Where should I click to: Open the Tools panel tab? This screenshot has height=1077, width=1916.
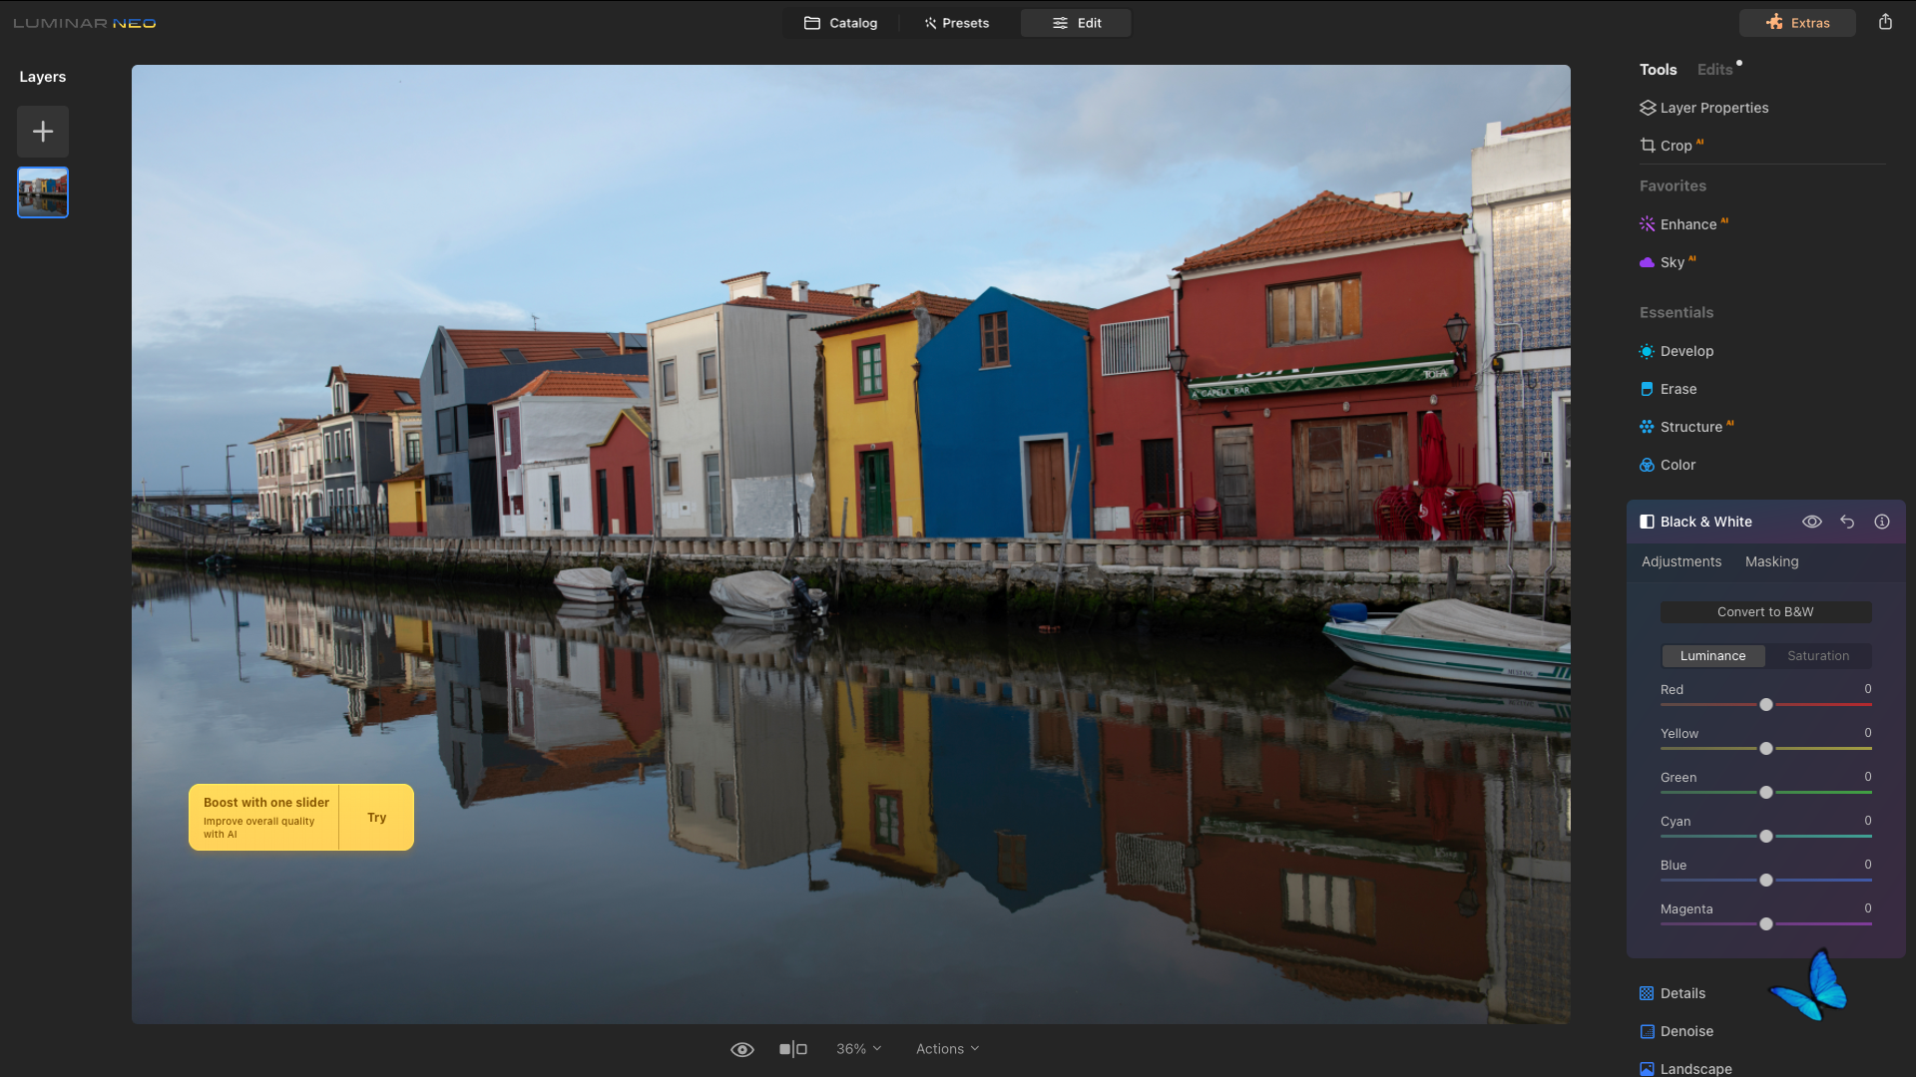(x=1658, y=70)
